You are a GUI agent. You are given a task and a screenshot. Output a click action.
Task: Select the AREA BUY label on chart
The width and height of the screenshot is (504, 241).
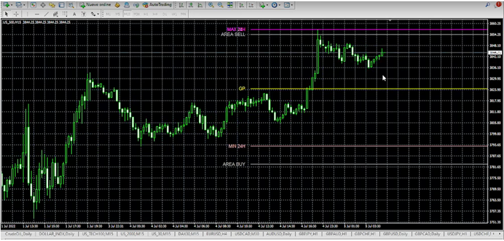click(x=234, y=164)
